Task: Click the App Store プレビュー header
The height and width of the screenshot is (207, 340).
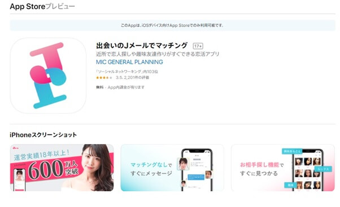Action: 42,7
